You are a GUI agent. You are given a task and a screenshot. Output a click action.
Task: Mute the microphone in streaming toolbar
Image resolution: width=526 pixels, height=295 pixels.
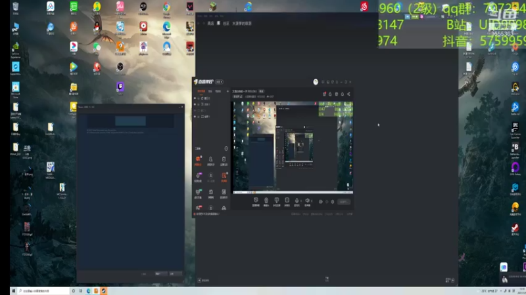point(297,201)
